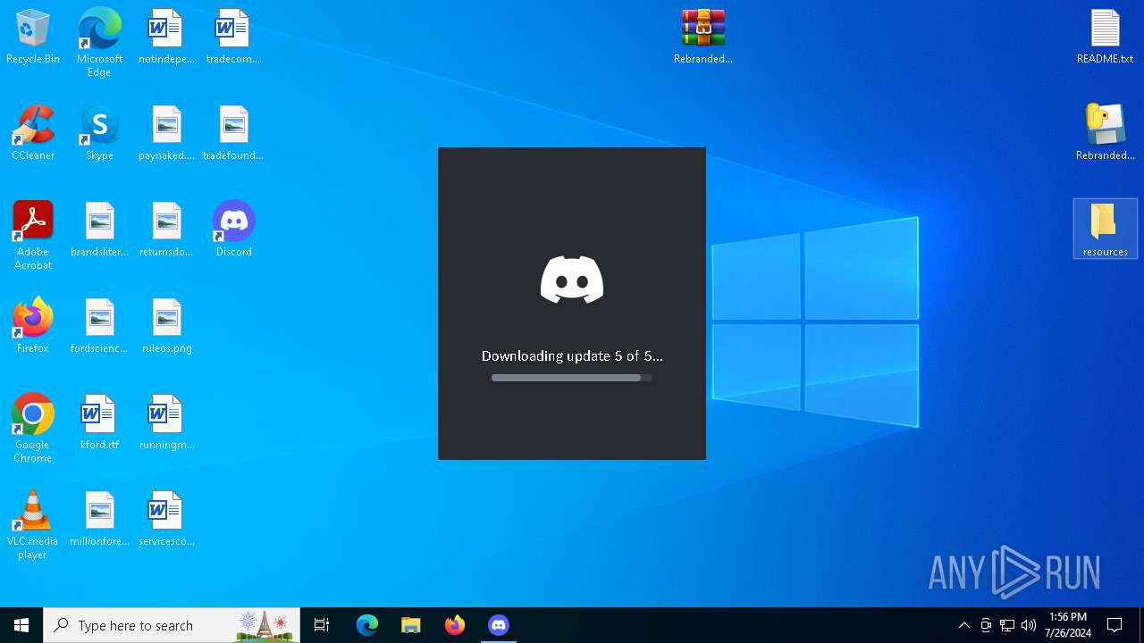Open the VLC media player shortcut
The height and width of the screenshot is (643, 1144).
[33, 525]
